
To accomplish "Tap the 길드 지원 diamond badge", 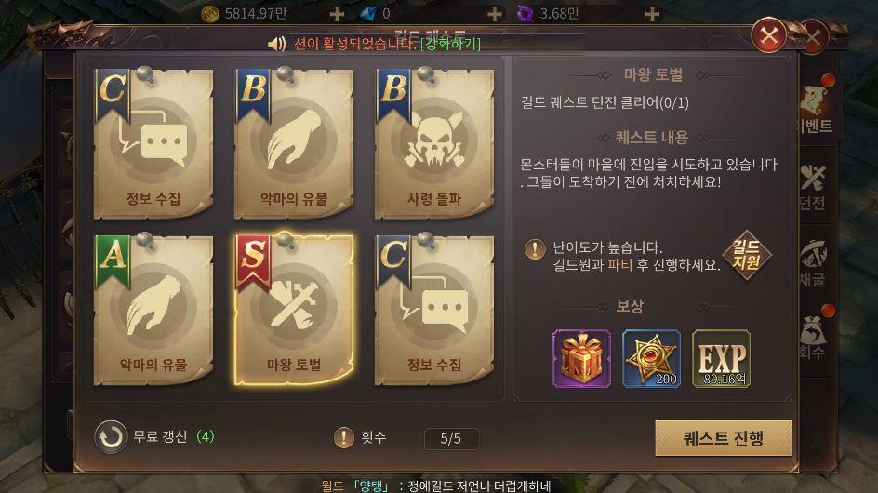I will click(747, 255).
